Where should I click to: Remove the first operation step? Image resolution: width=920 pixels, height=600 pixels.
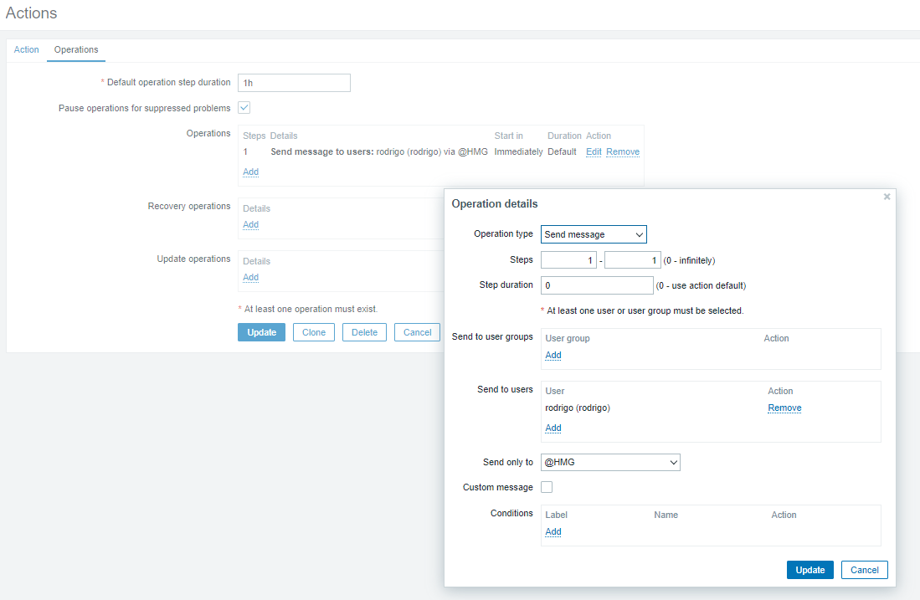(623, 151)
